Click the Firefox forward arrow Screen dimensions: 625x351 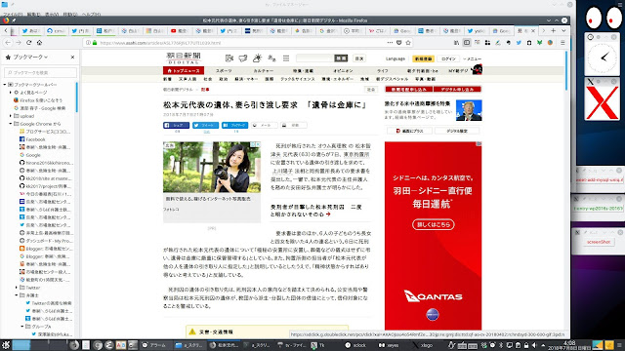pyautogui.click(x=19, y=43)
